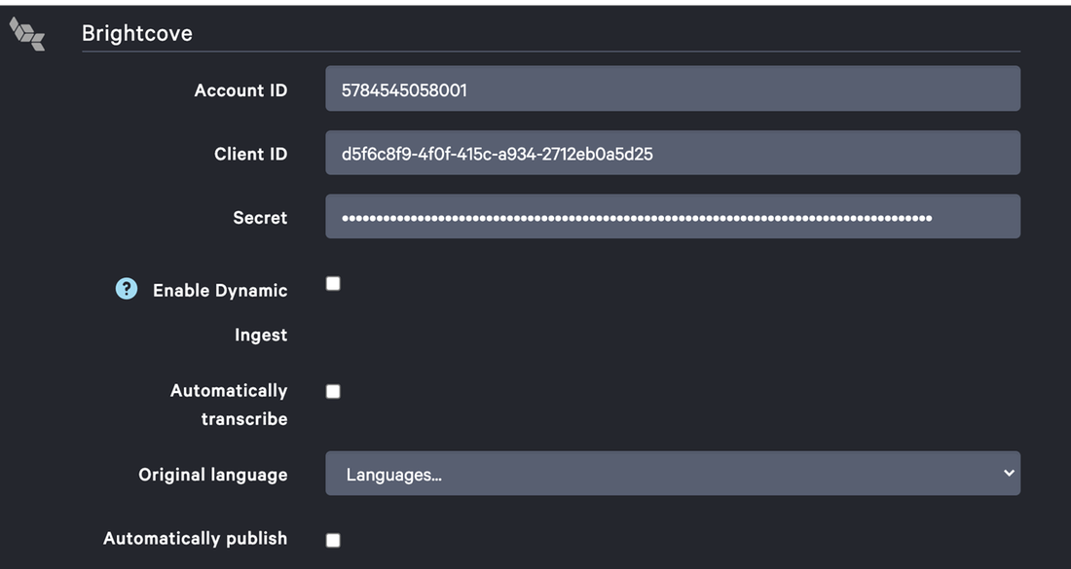Click the Automatically publish label
Image resolution: width=1071 pixels, height=569 pixels.
195,538
